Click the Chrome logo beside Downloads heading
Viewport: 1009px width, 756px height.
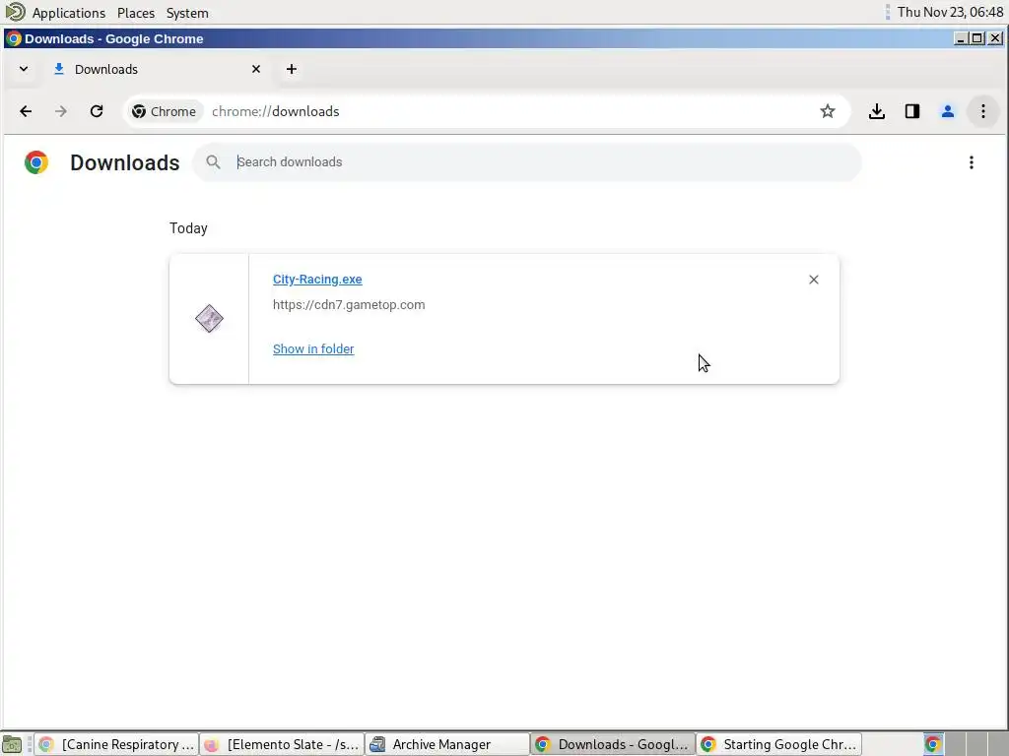click(x=36, y=162)
